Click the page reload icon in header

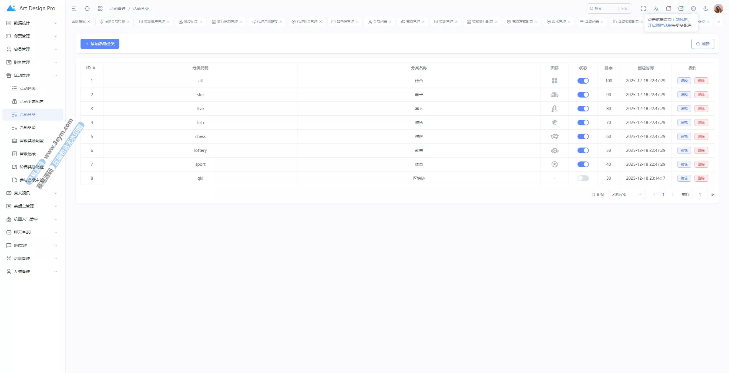tap(87, 9)
